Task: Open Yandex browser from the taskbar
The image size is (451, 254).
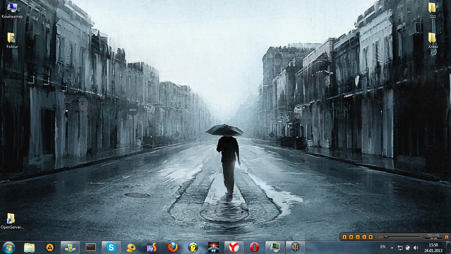Action: coord(234,247)
